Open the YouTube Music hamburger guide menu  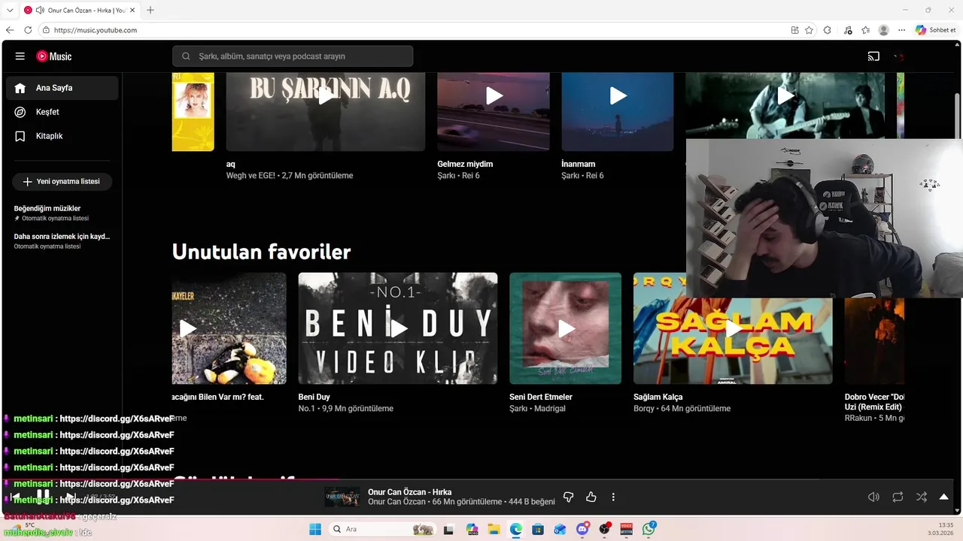(x=20, y=56)
